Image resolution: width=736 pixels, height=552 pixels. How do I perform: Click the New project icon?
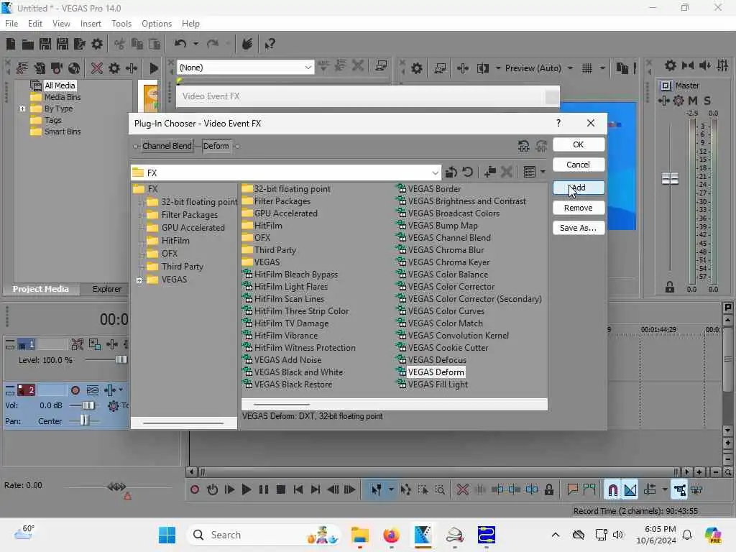[11, 44]
